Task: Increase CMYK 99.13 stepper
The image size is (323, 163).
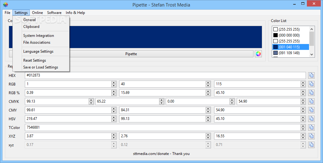Action: click(x=91, y=100)
